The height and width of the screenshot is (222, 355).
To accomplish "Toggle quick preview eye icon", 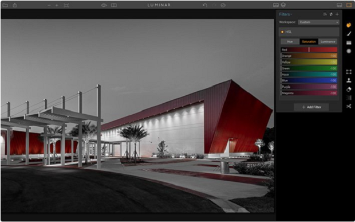I will click(104, 5).
